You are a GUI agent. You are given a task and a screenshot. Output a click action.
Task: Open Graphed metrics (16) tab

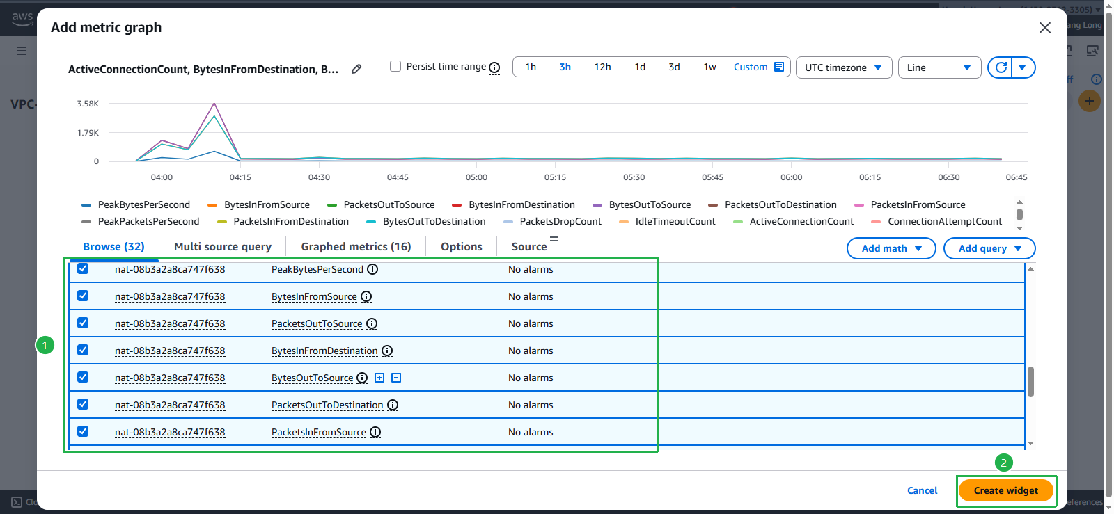tap(356, 246)
